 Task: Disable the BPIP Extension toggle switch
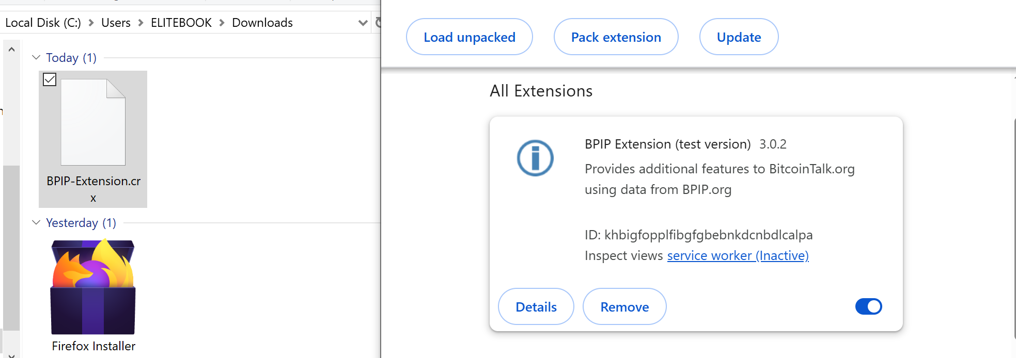[869, 306]
